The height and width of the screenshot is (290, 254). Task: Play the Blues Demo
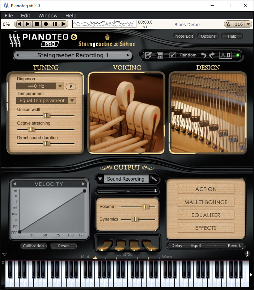point(63,24)
